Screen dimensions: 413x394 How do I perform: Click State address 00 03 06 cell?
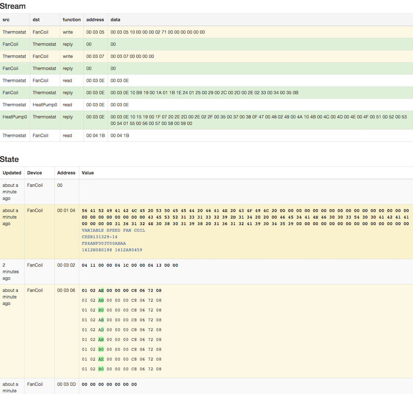click(66, 290)
